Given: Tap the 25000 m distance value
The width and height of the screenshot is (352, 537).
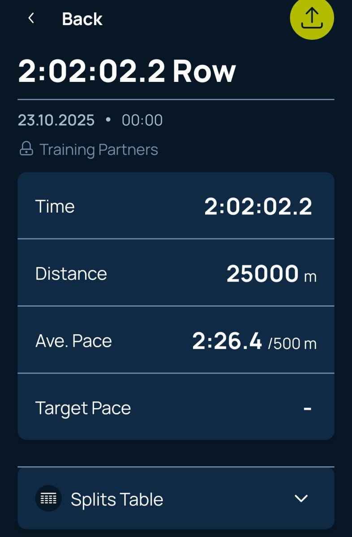Looking at the screenshot, I should [x=262, y=273].
